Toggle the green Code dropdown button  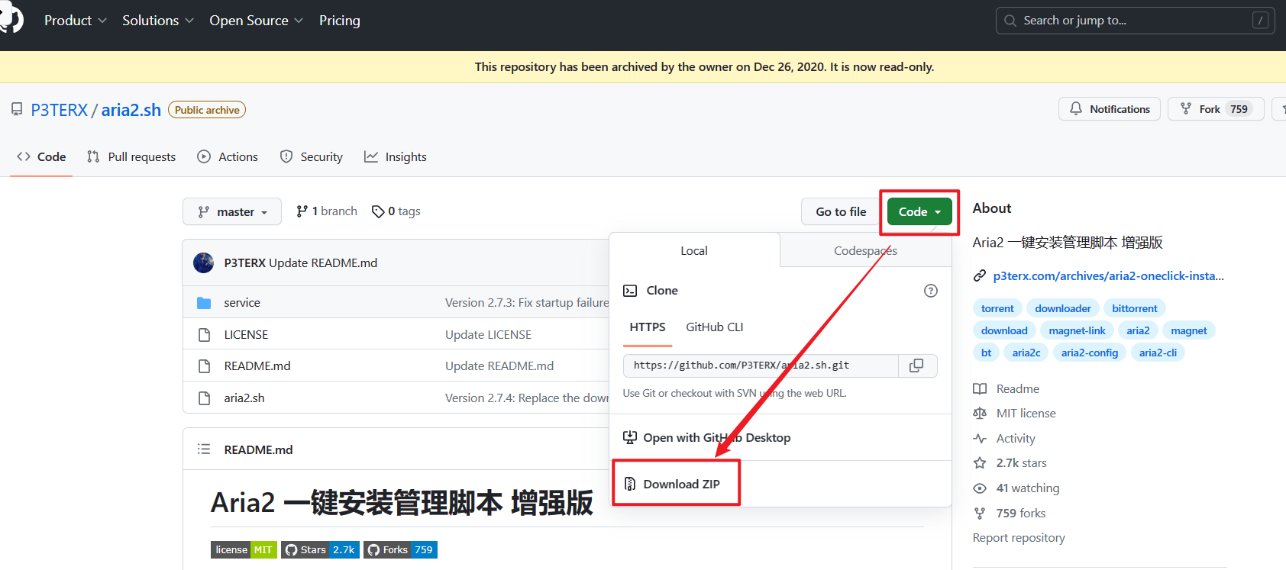tap(919, 212)
